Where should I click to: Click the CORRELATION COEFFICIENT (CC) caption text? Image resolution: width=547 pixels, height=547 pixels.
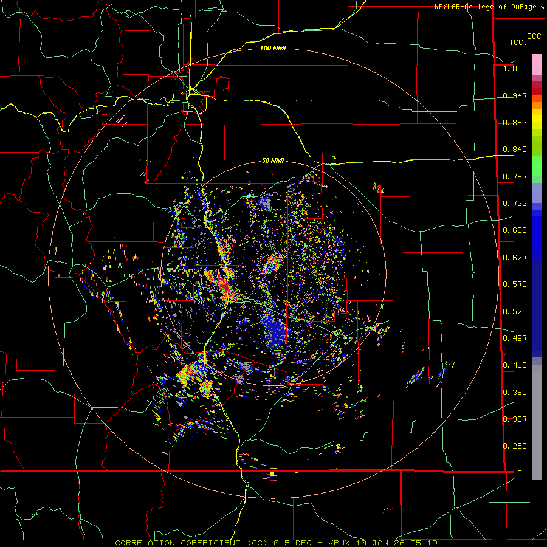tap(191, 543)
